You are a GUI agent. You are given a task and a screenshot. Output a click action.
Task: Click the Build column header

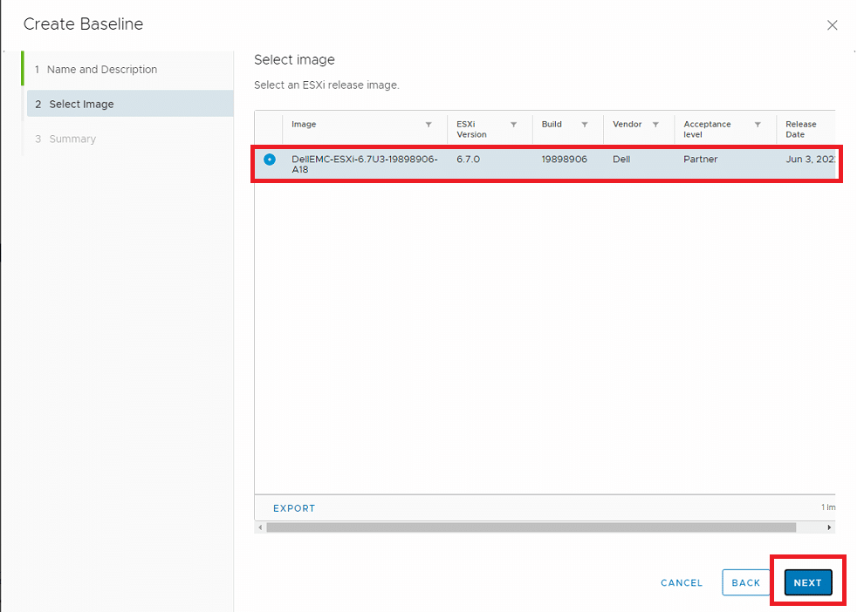pyautogui.click(x=552, y=125)
